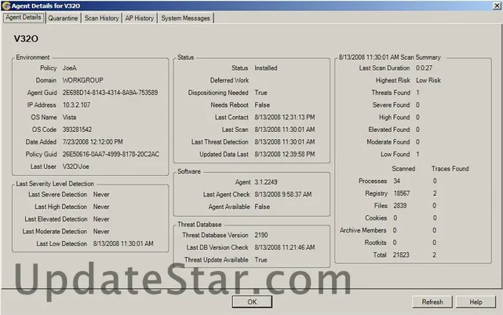Open Help with the Help button

coord(476,302)
